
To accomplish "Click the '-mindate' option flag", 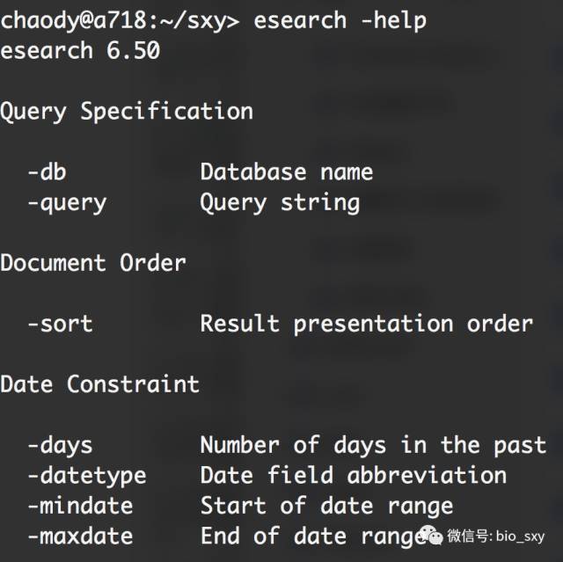I will coord(80,506).
